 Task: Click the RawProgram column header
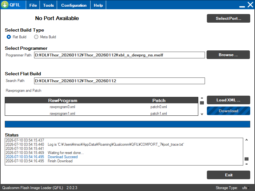(62, 100)
